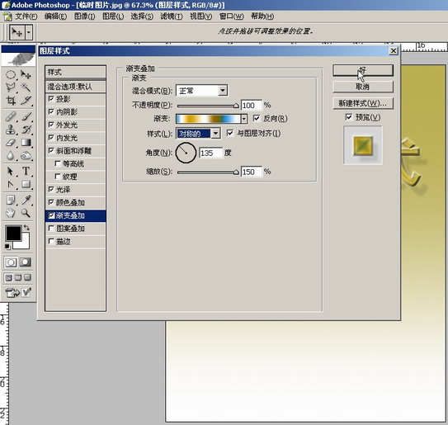This screenshot has width=448, height=425.
Task: Toggle the 光泽 satin checkbox
Action: (x=51, y=189)
